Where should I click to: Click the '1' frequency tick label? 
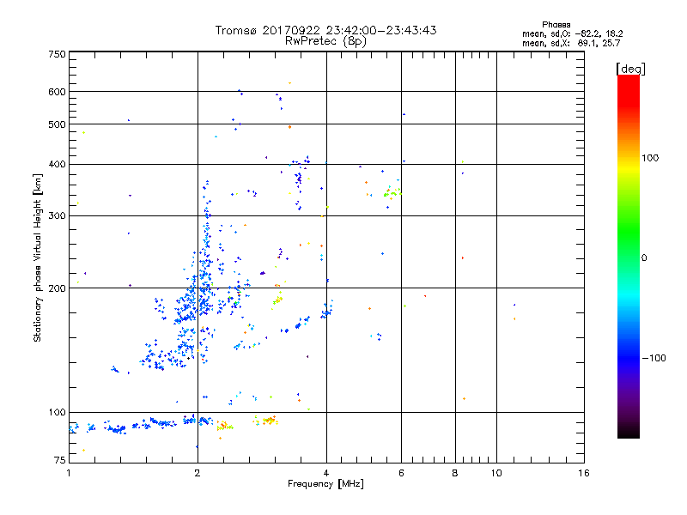pyautogui.click(x=69, y=473)
